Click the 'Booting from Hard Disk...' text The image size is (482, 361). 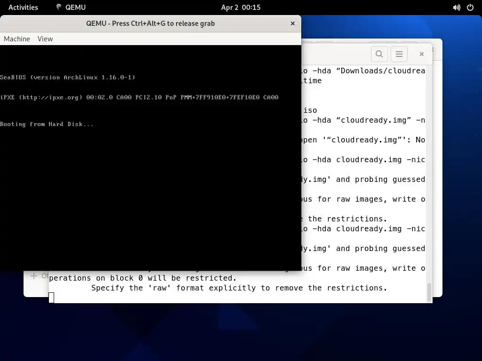pos(47,124)
